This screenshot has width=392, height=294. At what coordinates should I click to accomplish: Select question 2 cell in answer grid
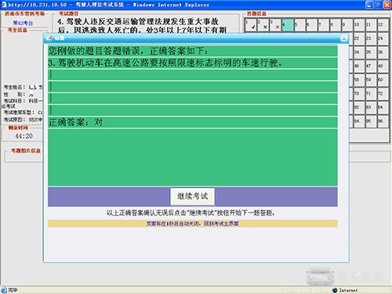point(263,25)
